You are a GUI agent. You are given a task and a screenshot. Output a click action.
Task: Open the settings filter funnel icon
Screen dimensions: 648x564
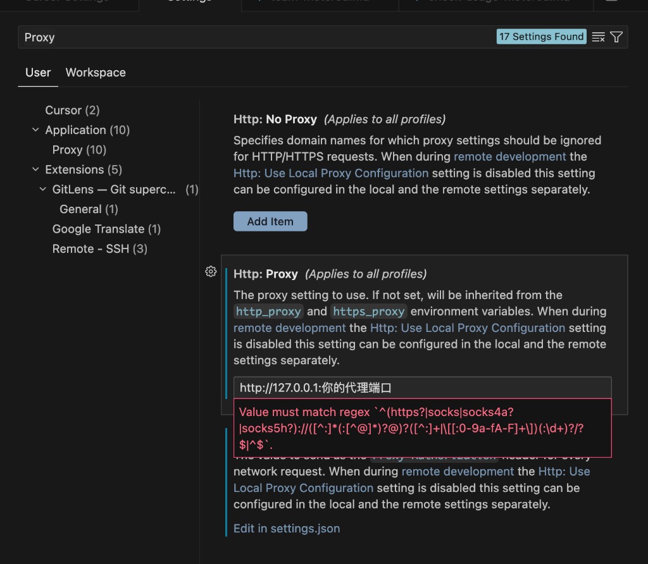(x=616, y=37)
